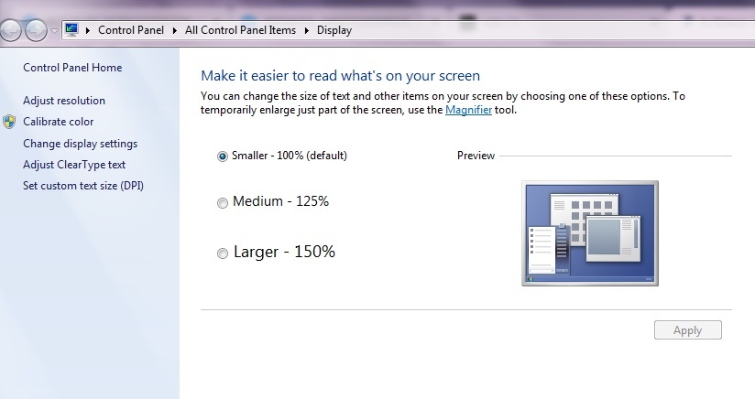Screen dimensions: 755x399
Task: Open Adjust ClearType text link
Action: [x=73, y=165]
